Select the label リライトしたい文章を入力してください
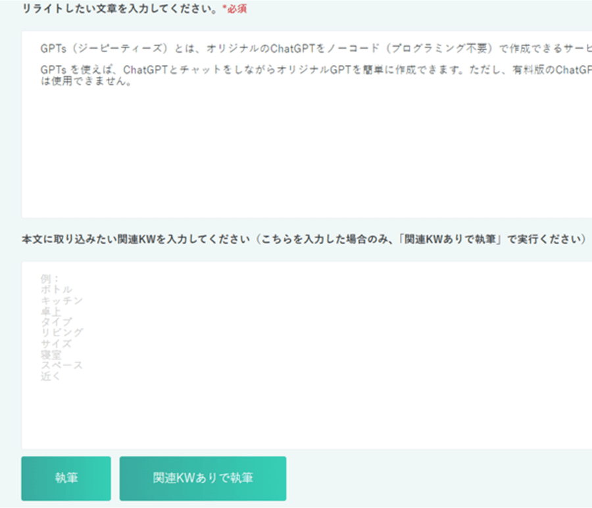This screenshot has height=508, width=592. coord(120,9)
